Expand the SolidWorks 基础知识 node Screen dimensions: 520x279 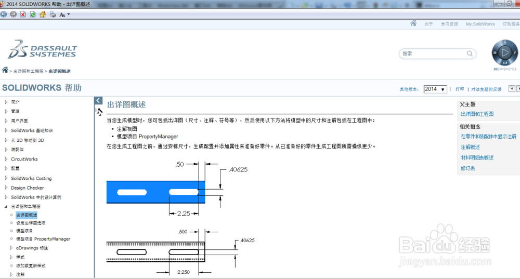pos(6,130)
